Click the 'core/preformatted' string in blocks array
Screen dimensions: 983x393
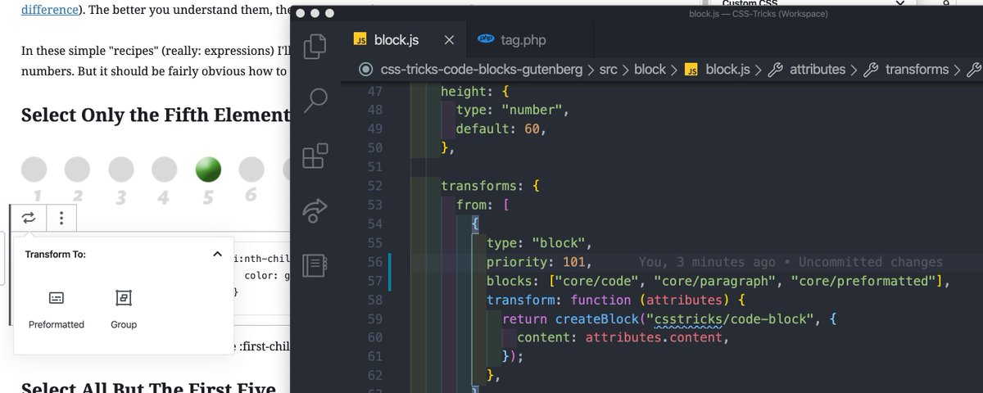pyautogui.click(x=864, y=281)
